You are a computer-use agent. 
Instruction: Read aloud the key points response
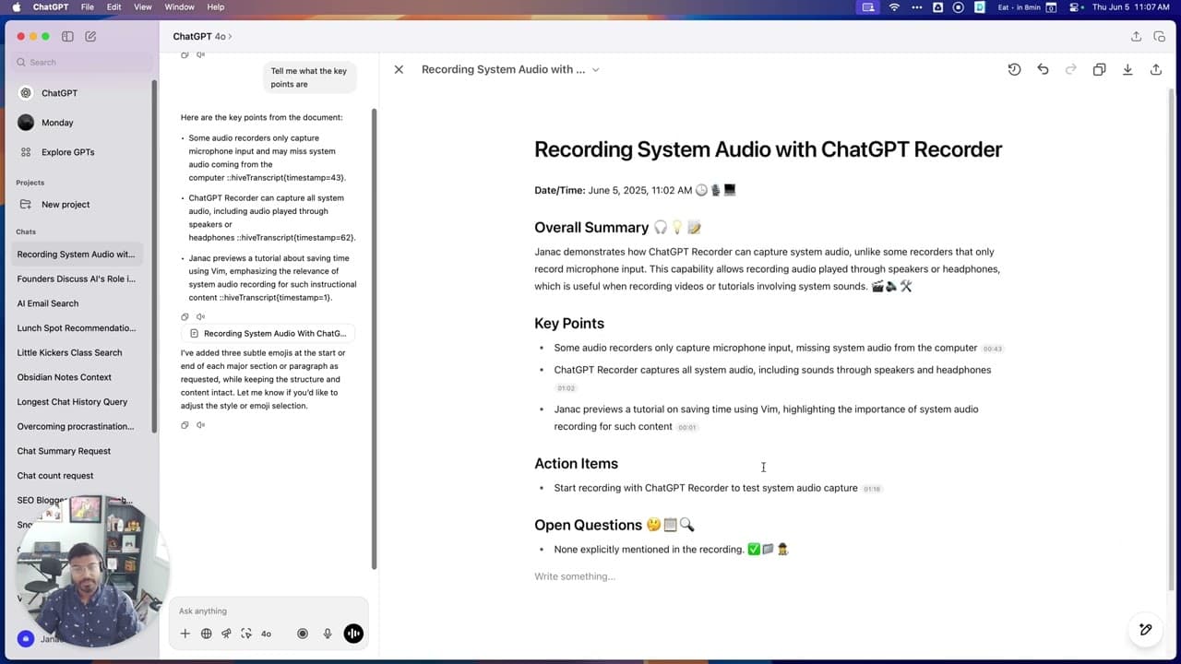[200, 317]
